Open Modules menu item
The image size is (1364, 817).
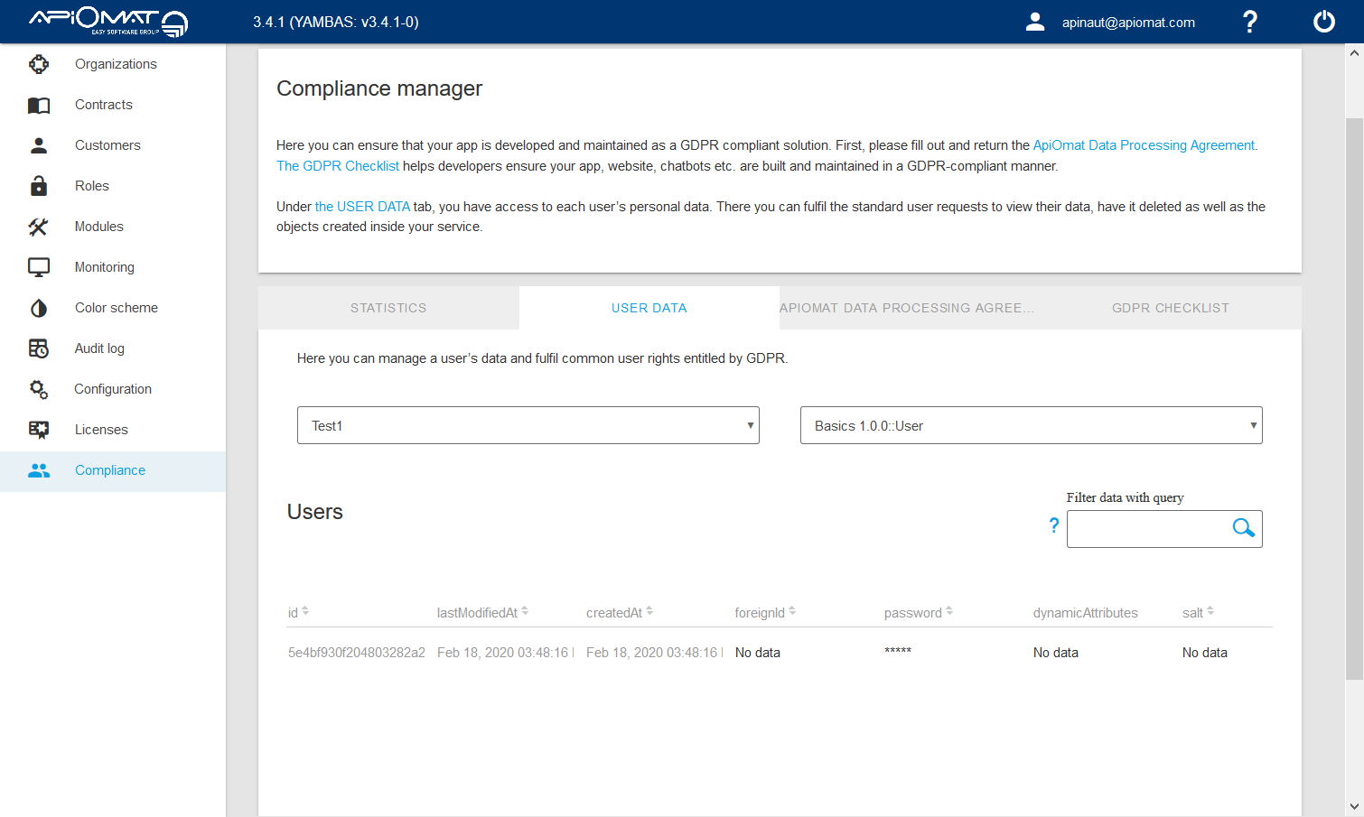113,227
